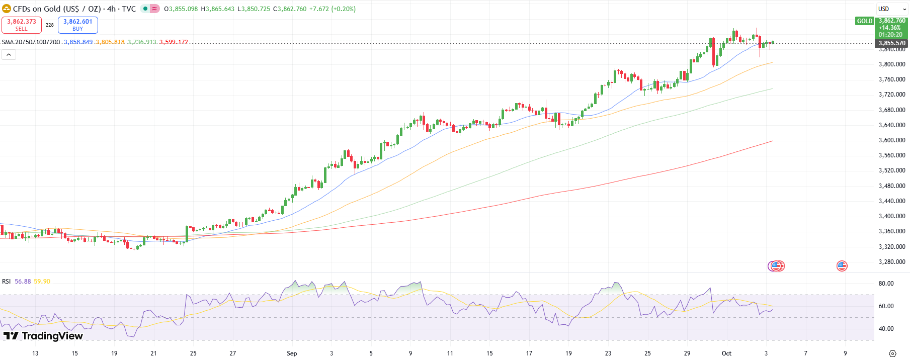Click the SELL 3,862.373 button
Viewport: 910px width, 360px height.
(x=22, y=25)
